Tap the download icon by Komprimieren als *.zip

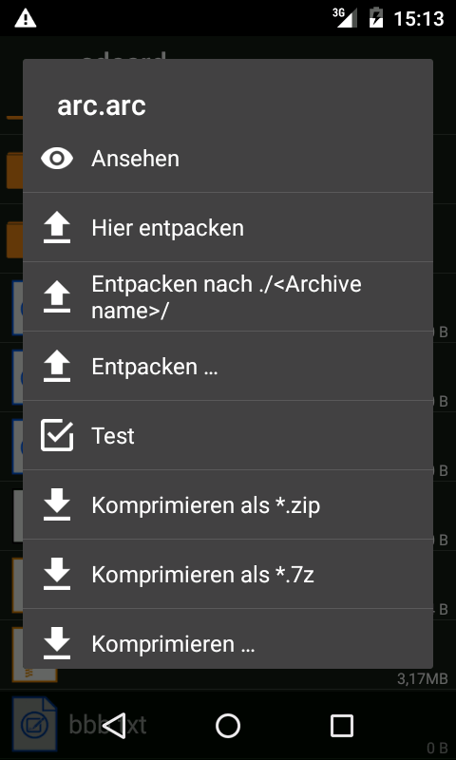tap(57, 505)
